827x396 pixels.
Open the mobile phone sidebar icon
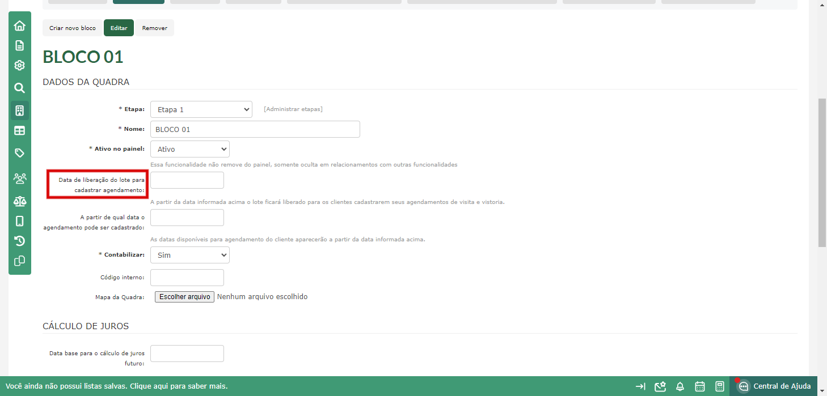coord(19,221)
